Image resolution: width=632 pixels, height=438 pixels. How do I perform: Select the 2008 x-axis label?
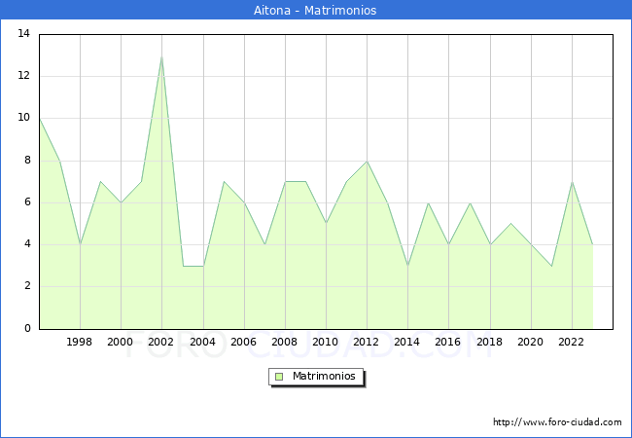284,343
